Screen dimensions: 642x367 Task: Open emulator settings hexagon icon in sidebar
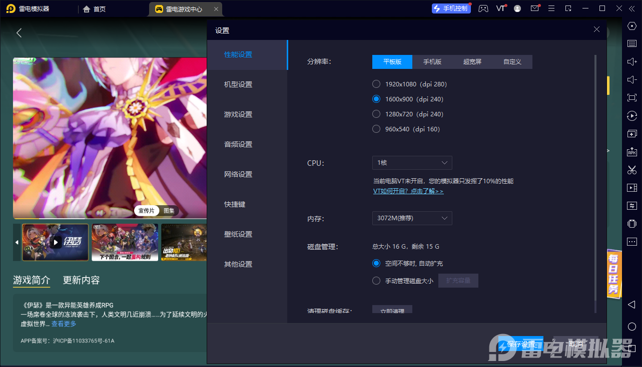pyautogui.click(x=632, y=25)
